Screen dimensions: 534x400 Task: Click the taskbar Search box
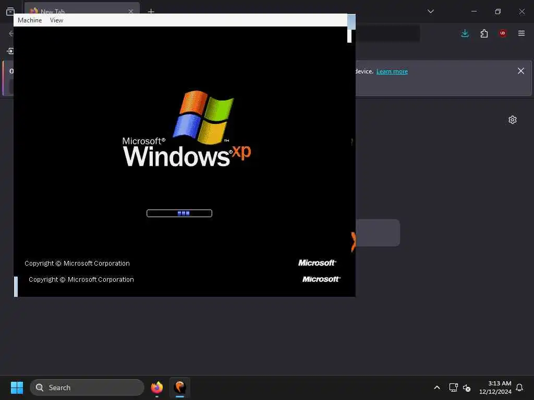pos(87,387)
